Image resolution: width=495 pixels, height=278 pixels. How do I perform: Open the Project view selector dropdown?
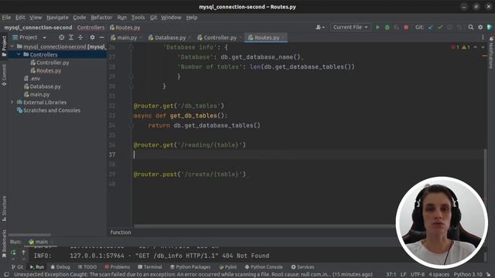click(x=29, y=38)
